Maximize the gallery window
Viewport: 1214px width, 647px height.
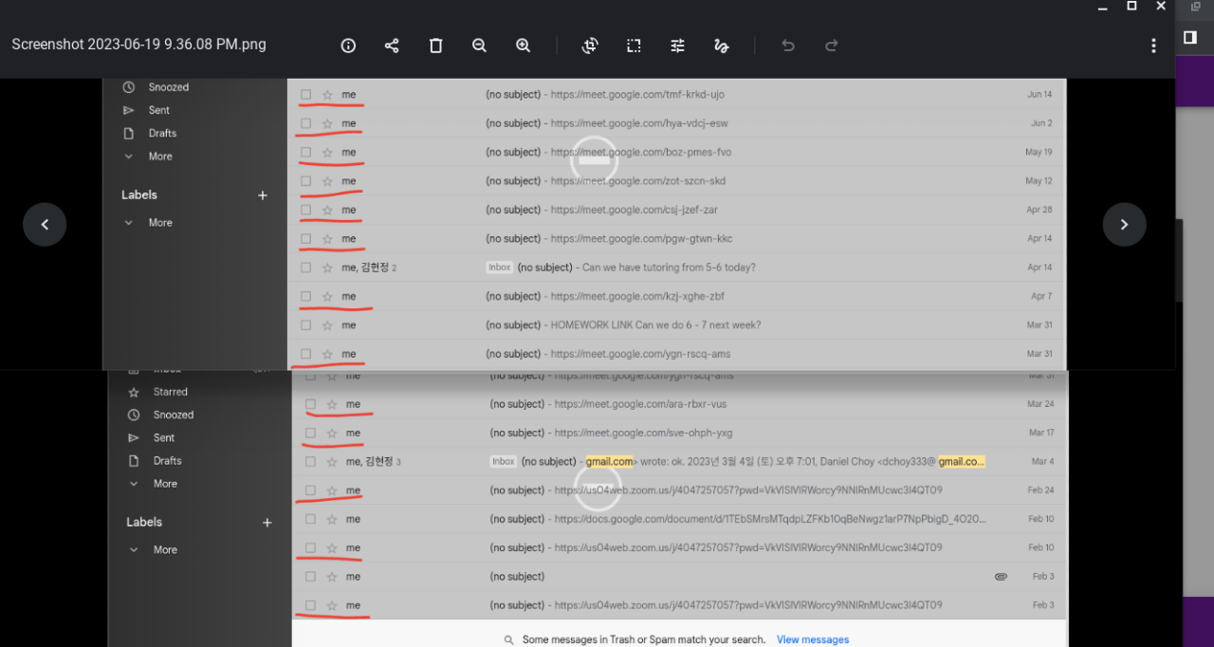(1131, 6)
